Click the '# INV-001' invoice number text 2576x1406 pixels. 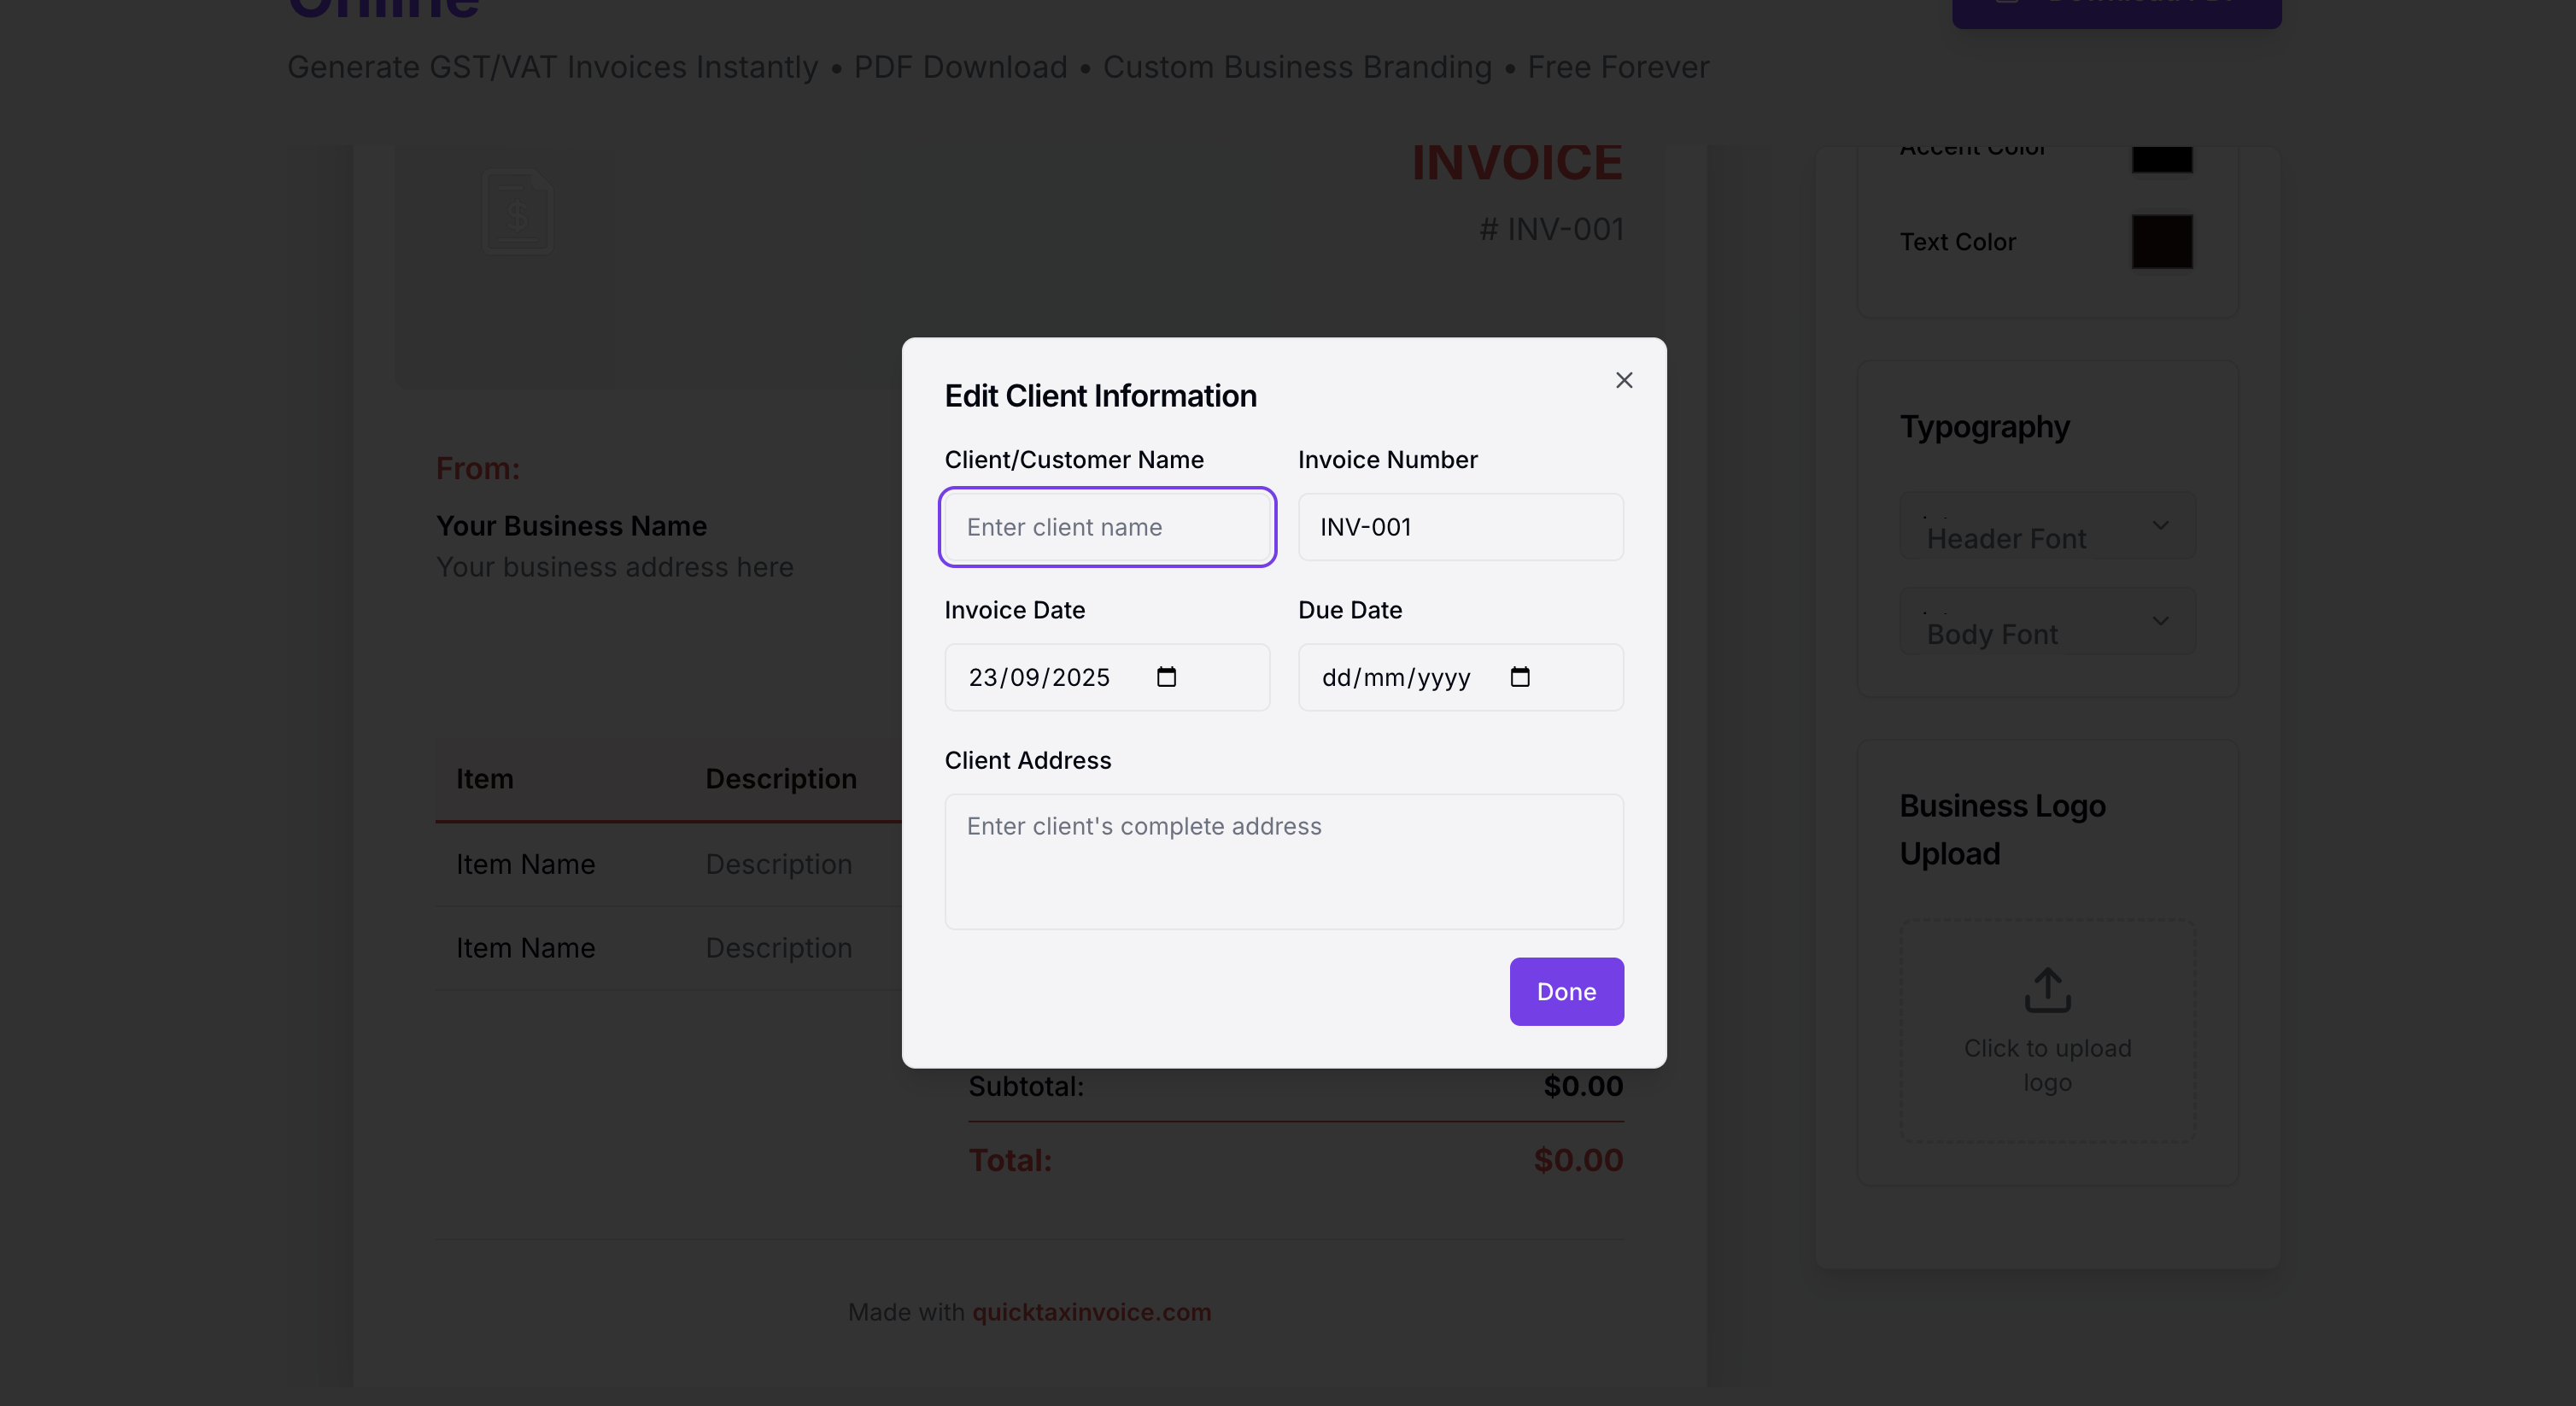1551,229
